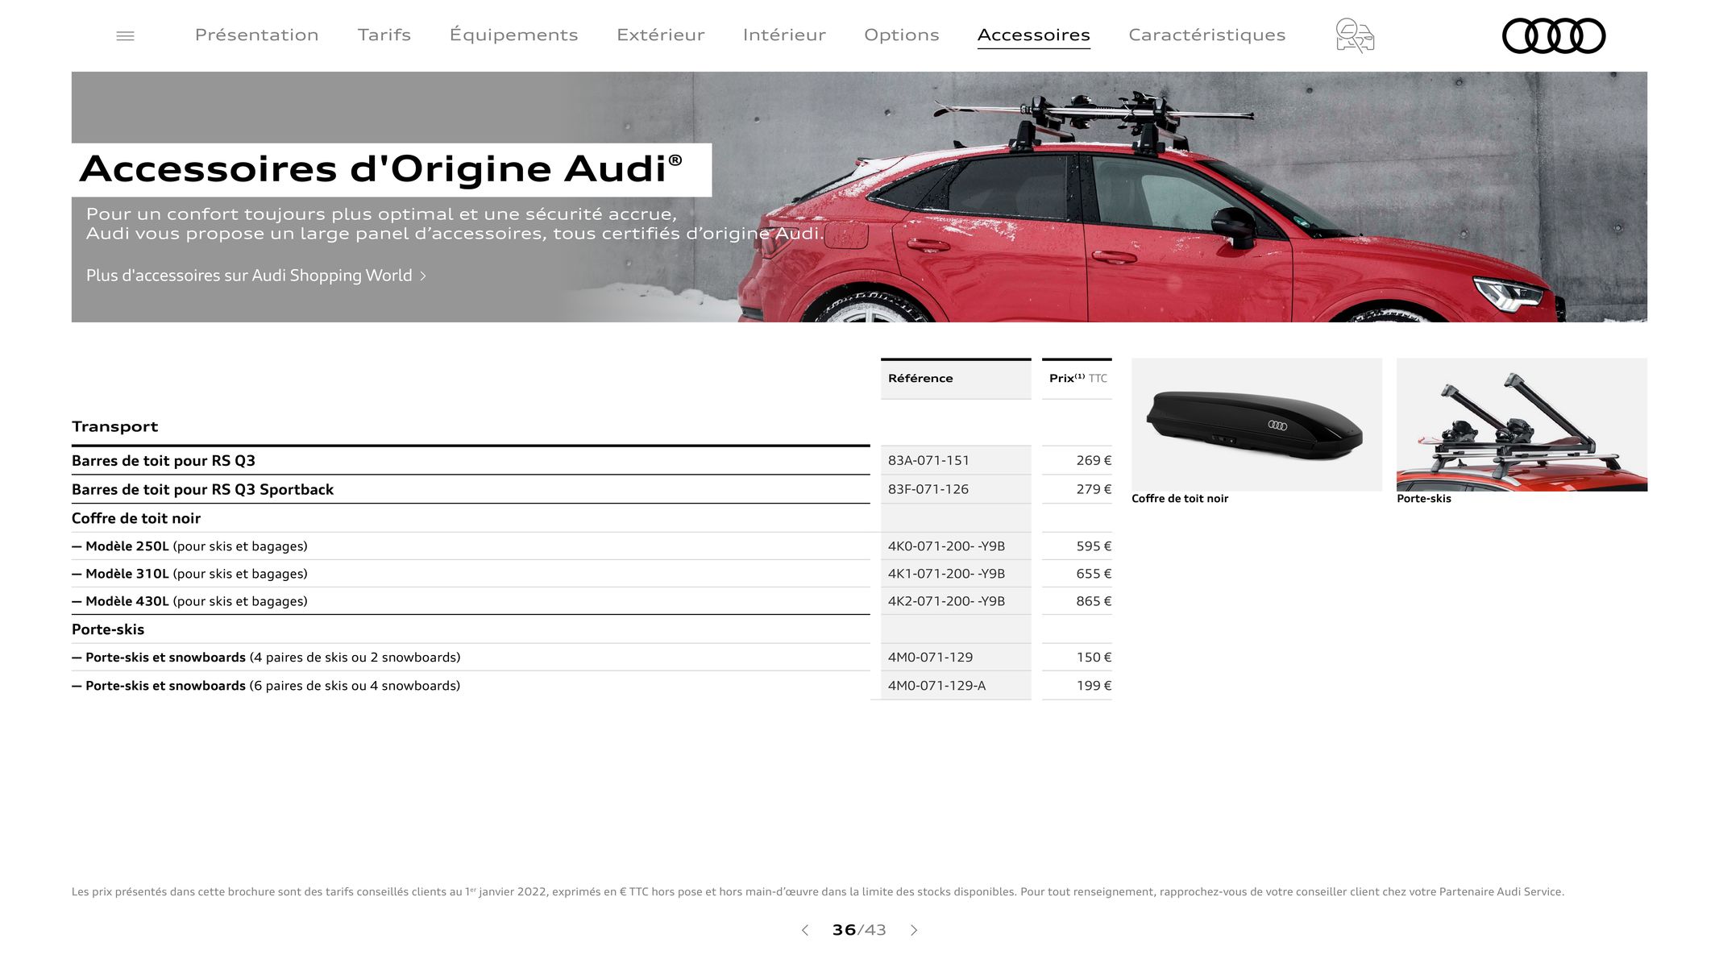
Task: Click reference 4K2-071-200- -Y9B
Action: pos(946,601)
